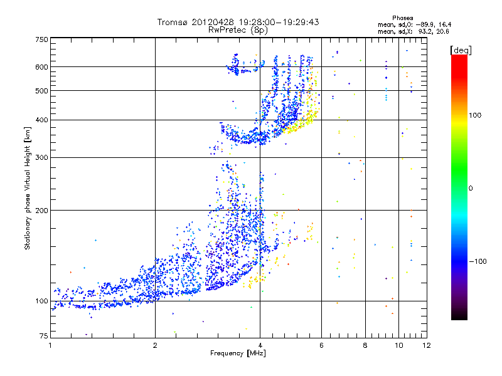
Task: Click the y-axis tick label '500'
Action: click(x=42, y=91)
